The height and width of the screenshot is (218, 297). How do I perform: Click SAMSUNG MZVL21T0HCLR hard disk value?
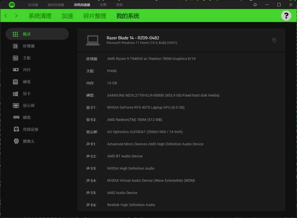point(163,95)
